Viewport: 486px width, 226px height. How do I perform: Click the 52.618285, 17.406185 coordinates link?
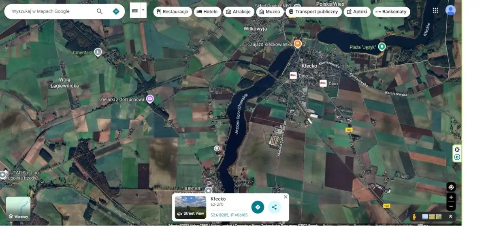click(229, 215)
